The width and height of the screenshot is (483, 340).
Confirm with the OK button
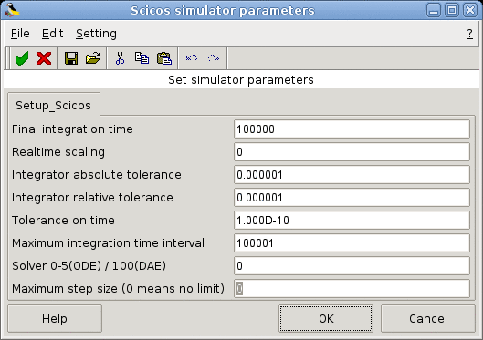coord(326,318)
